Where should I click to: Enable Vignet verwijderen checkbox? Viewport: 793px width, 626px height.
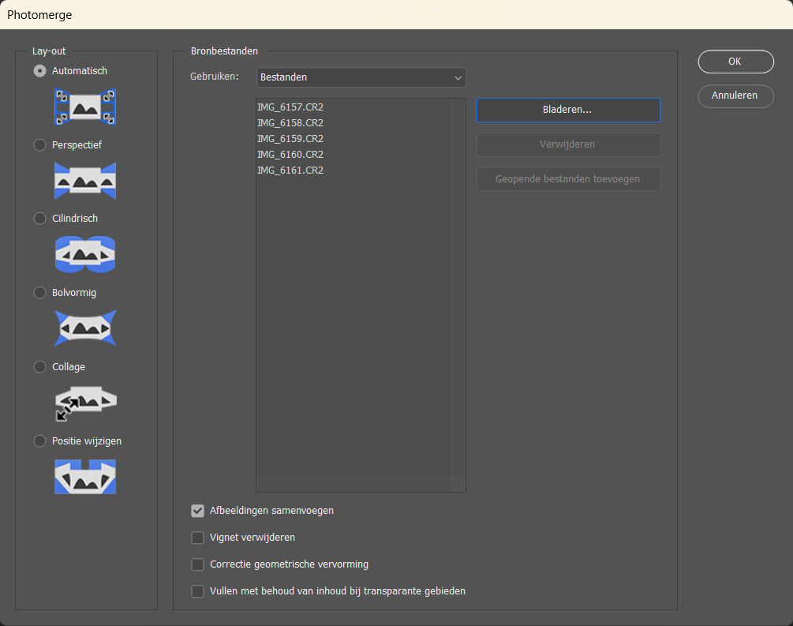click(198, 538)
